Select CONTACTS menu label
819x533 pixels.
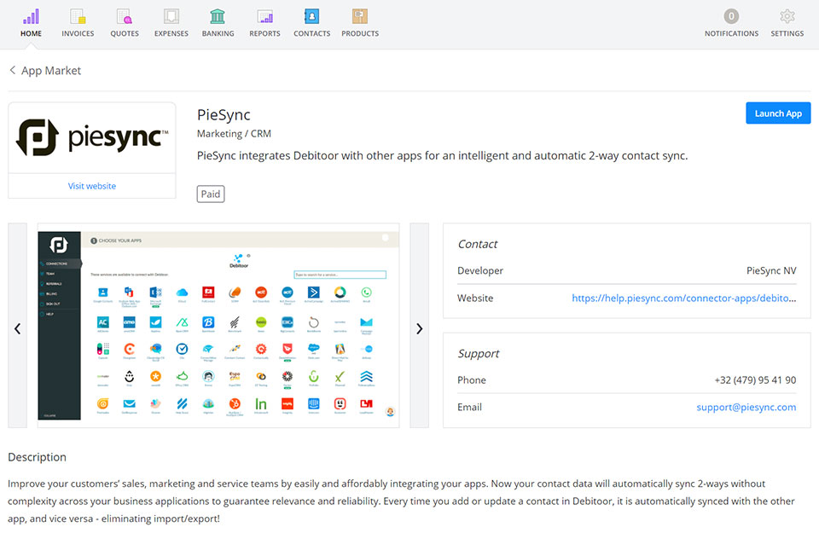312,33
